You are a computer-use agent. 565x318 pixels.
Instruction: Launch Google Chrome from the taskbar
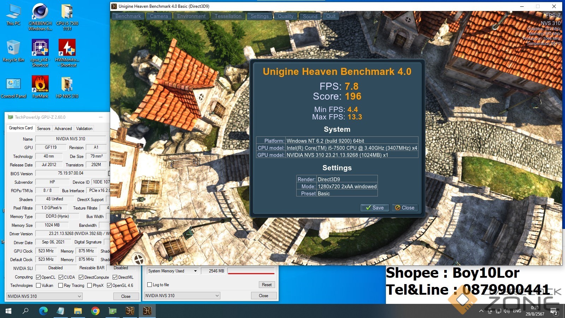click(x=95, y=311)
